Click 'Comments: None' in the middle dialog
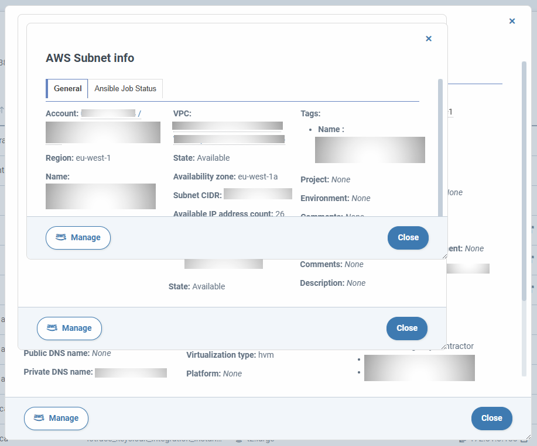This screenshot has height=446, width=537. coord(331,264)
